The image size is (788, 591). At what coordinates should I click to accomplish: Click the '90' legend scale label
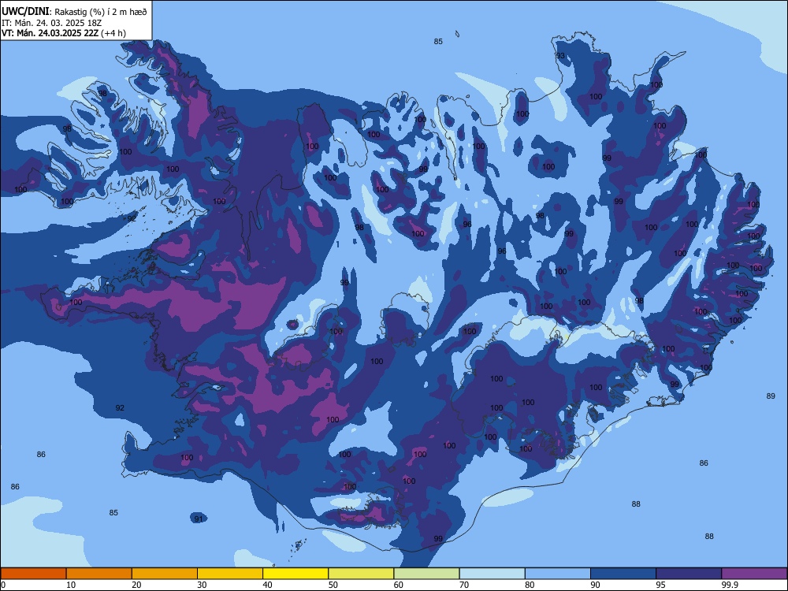[595, 585]
